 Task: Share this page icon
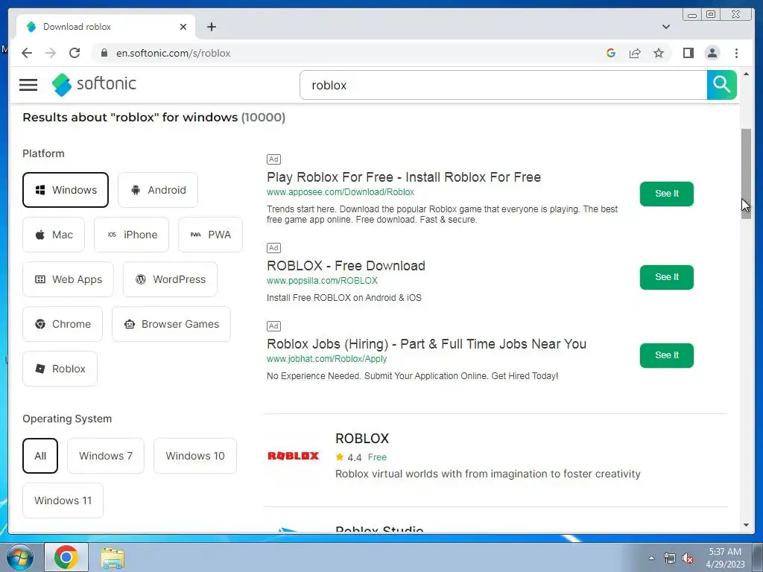pyautogui.click(x=635, y=53)
